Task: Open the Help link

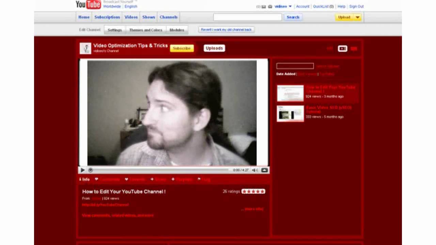Action: [341, 6]
